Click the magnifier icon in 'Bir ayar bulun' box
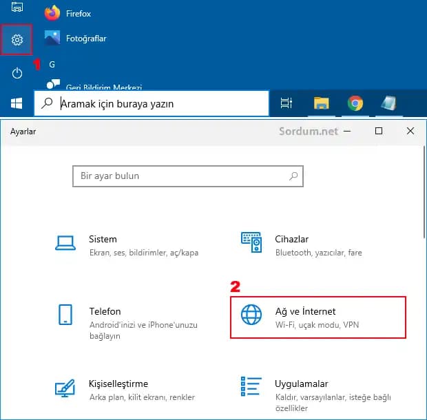The image size is (427, 420). pos(293,176)
